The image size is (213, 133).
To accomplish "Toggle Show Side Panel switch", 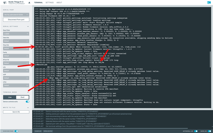I will click(x=16, y=131).
